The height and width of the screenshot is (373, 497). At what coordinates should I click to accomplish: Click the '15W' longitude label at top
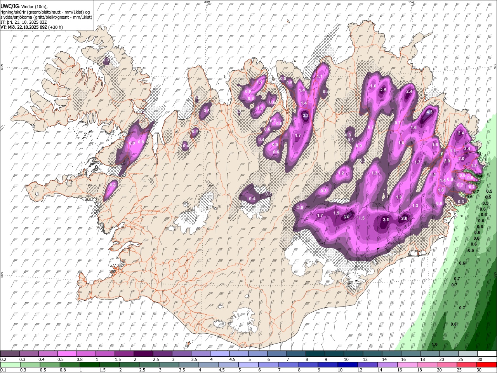tap(411, 2)
